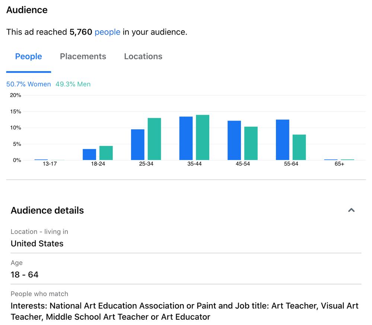Click the 13-17 age axis label
Screen dimensions: 372x325
pyautogui.click(x=50, y=164)
